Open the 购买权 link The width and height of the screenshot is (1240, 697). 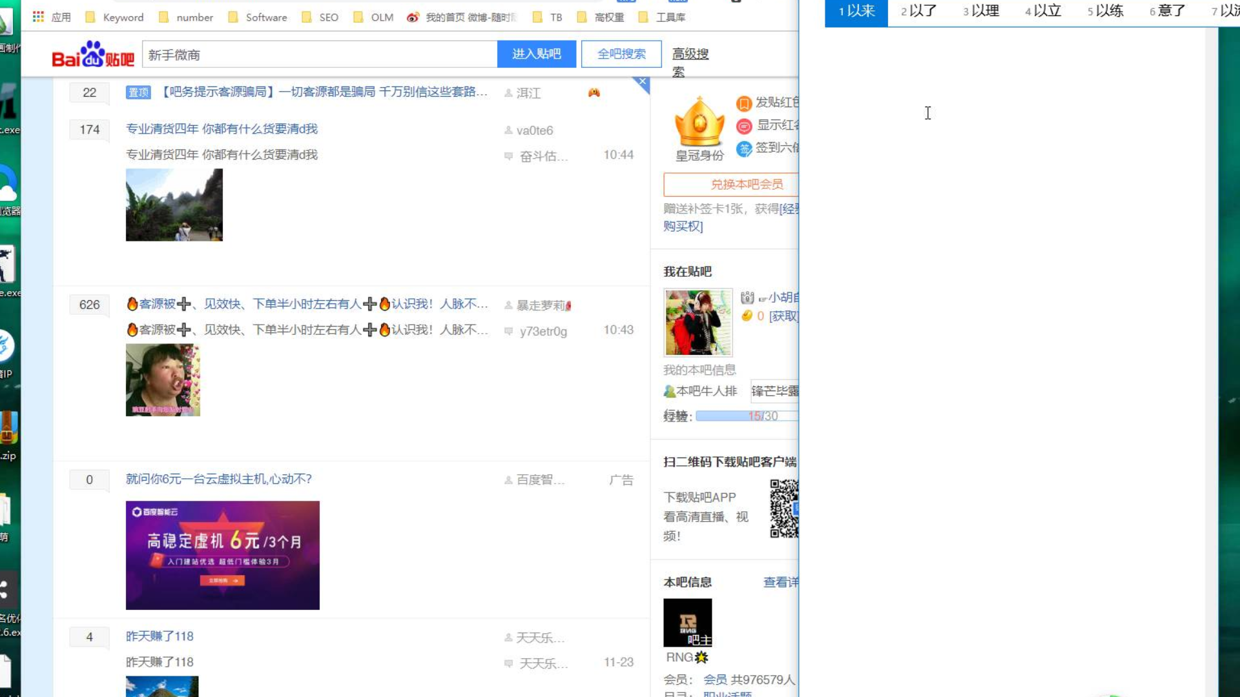pos(683,226)
